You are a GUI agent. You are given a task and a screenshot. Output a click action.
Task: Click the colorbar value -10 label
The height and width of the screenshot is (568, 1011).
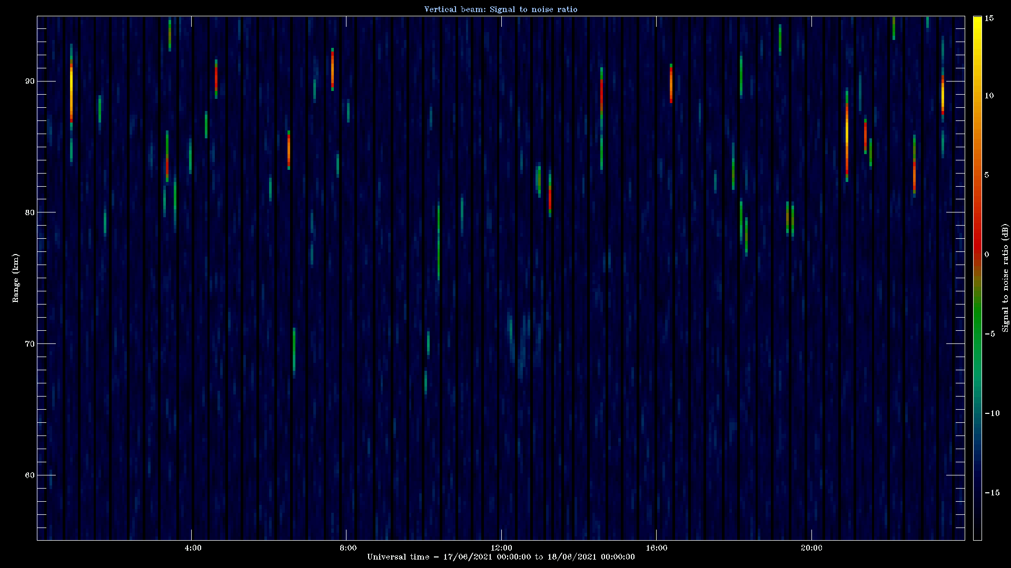(x=992, y=413)
